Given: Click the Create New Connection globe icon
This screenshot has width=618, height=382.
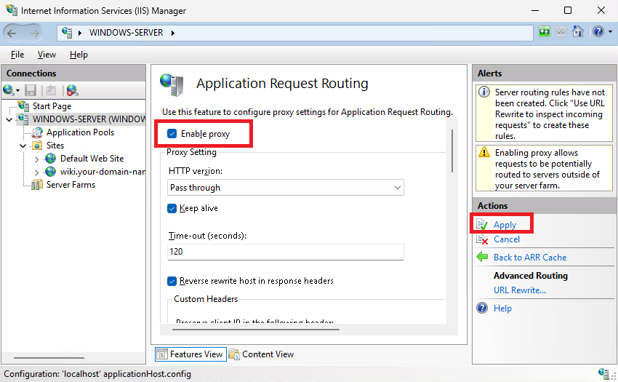Looking at the screenshot, I should coord(9,90).
